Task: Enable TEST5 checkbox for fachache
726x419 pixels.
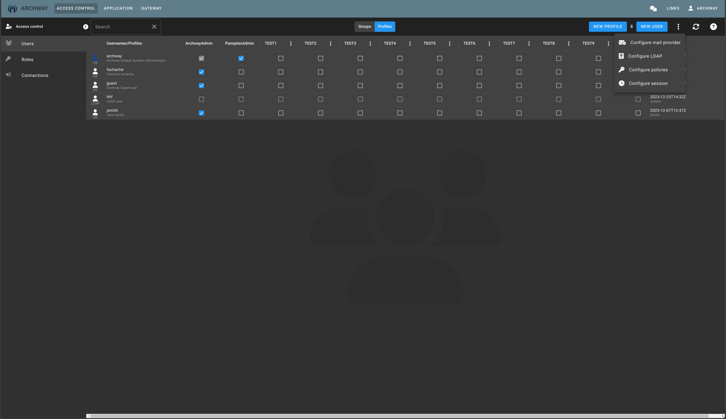Action: click(x=439, y=72)
